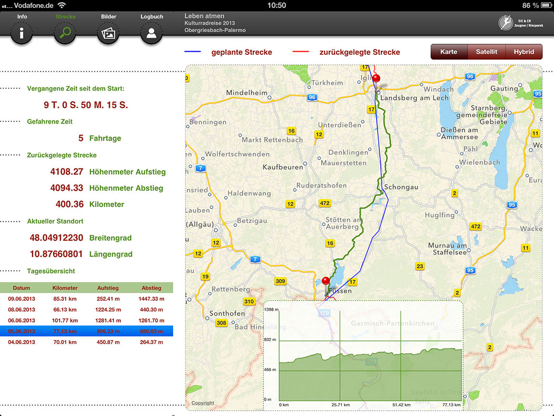Tap the SIE & ER logo
The width and height of the screenshot is (554, 416).
[x=521, y=23]
